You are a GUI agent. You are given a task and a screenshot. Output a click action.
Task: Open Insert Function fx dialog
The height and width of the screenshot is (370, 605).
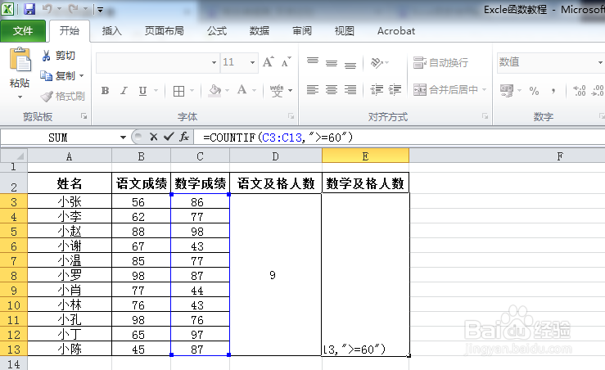(184, 137)
